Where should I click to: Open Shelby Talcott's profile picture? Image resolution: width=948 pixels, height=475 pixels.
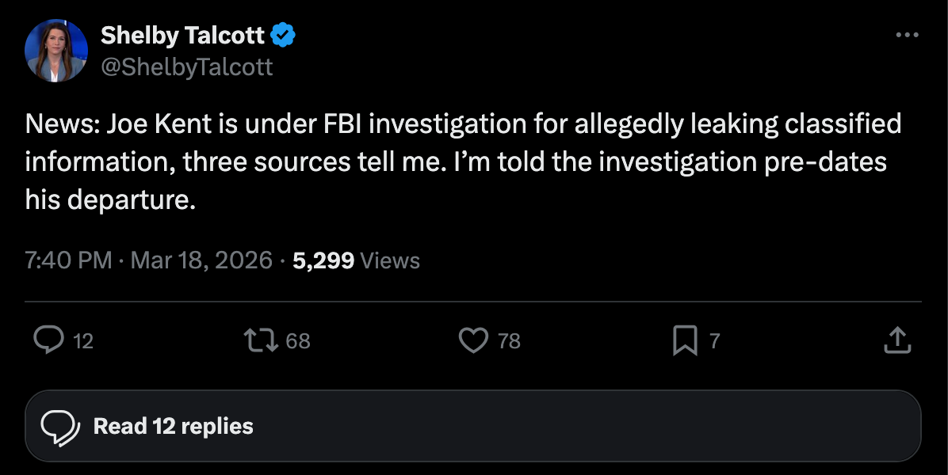[55, 51]
